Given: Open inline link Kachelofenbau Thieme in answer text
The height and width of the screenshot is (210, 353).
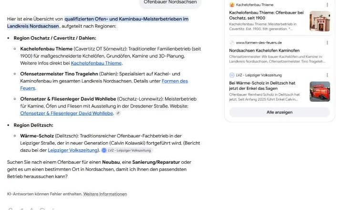Looking at the screenshot, I should (96, 63).
